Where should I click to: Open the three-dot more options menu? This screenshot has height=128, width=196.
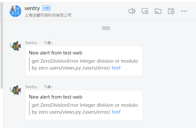pos(184,11)
